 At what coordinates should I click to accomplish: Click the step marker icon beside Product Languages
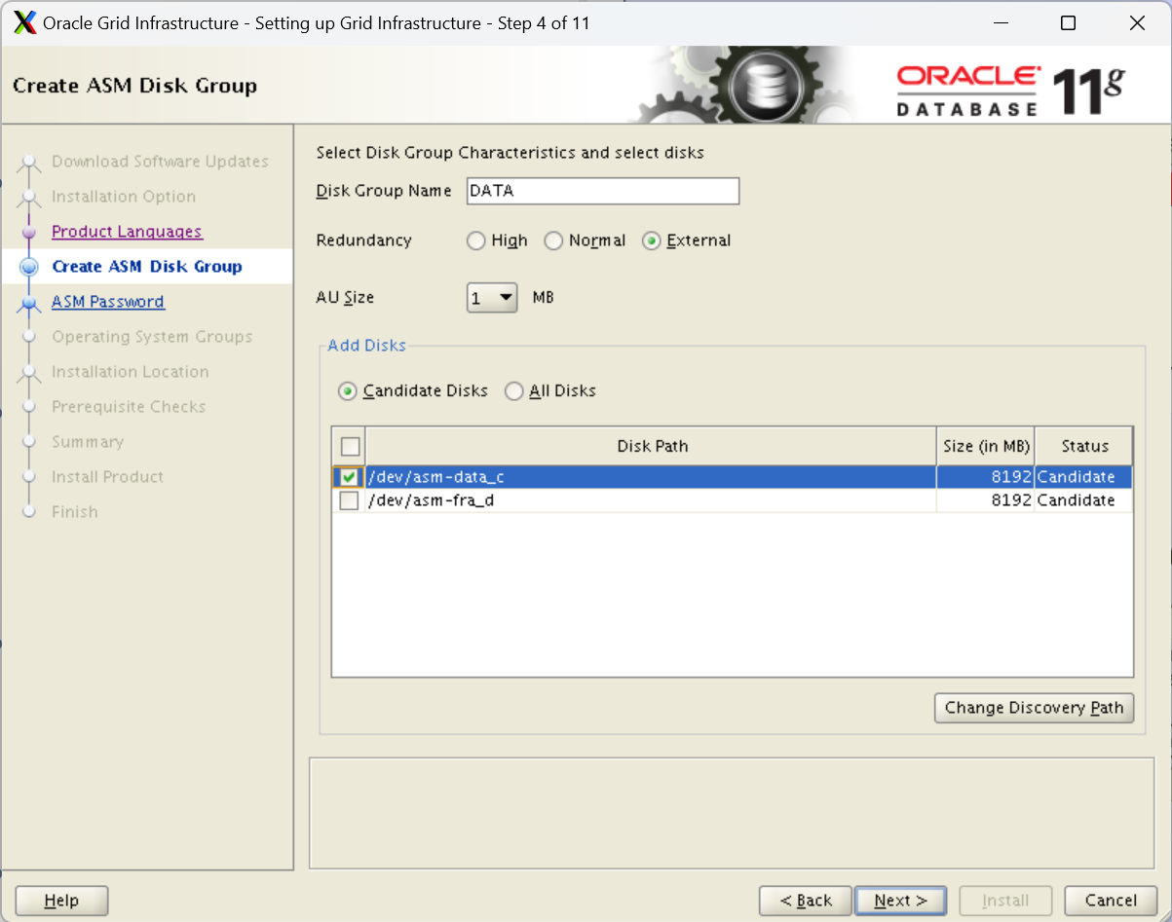(x=29, y=232)
